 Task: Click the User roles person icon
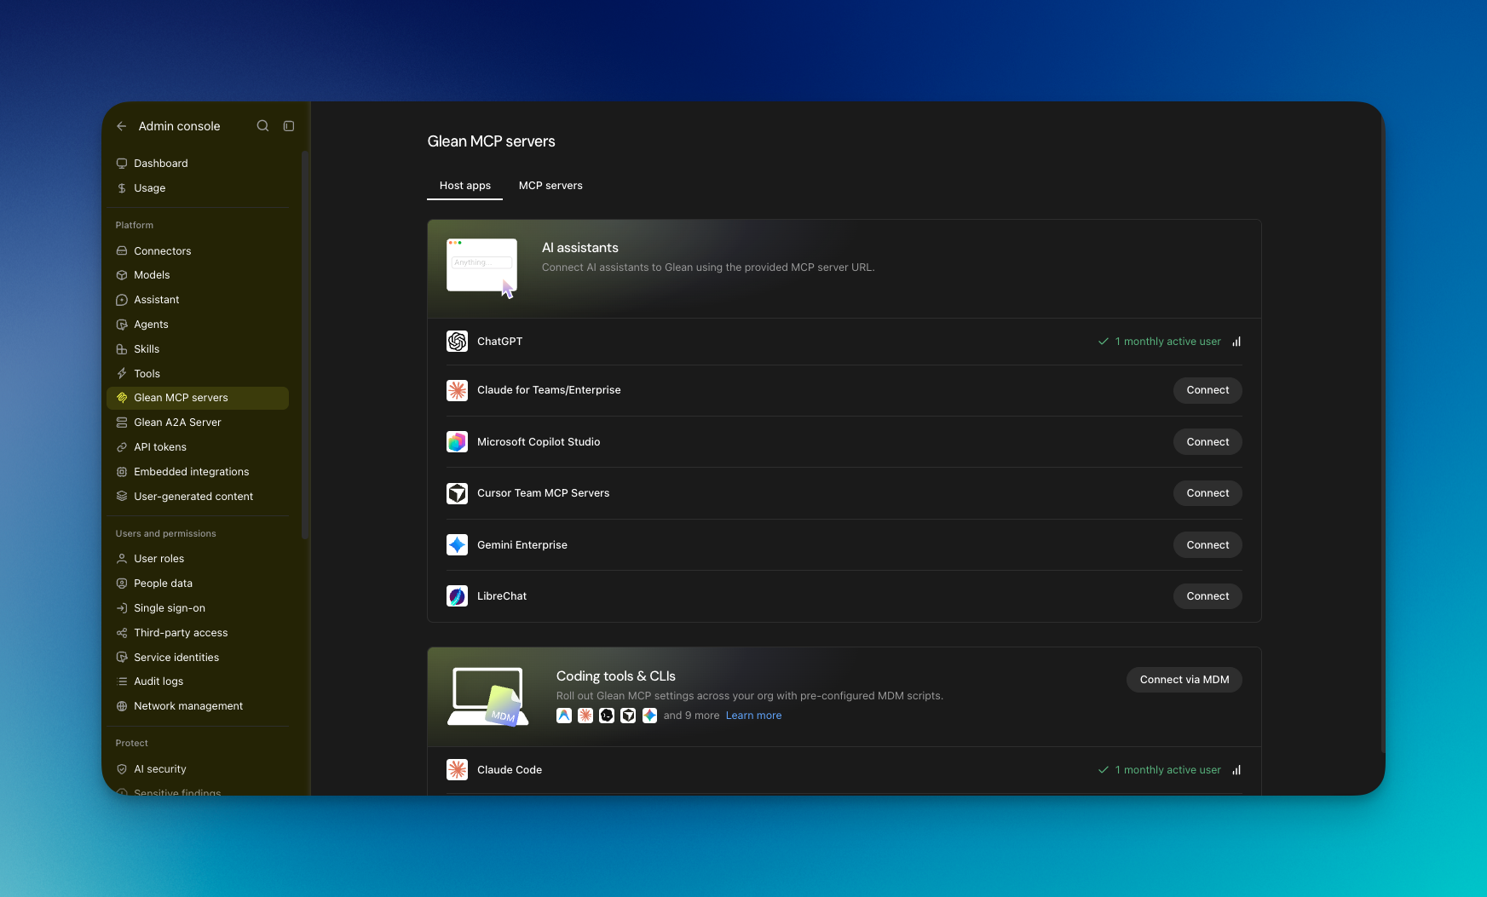[122, 559]
